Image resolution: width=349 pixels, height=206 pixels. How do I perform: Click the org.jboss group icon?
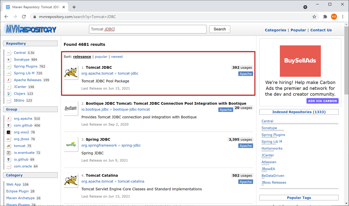click(x=8, y=139)
